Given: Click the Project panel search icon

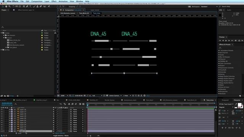Looking at the screenshot, I should click(x=3, y=27).
